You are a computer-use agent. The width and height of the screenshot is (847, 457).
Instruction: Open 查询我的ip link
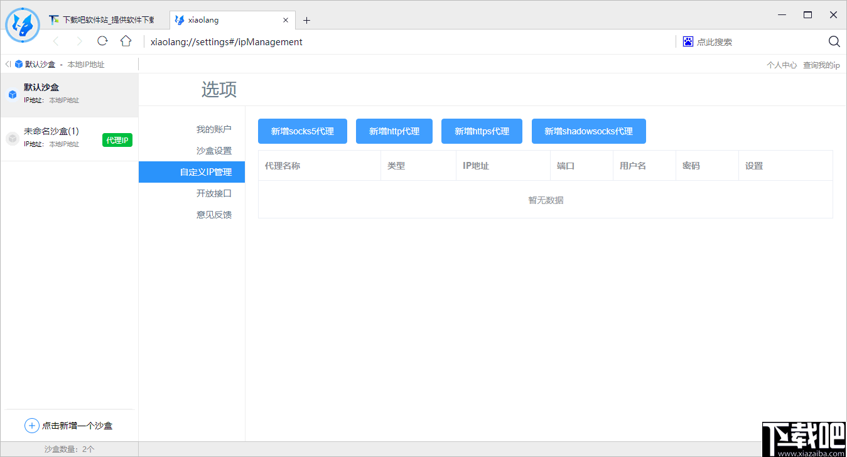coord(821,64)
